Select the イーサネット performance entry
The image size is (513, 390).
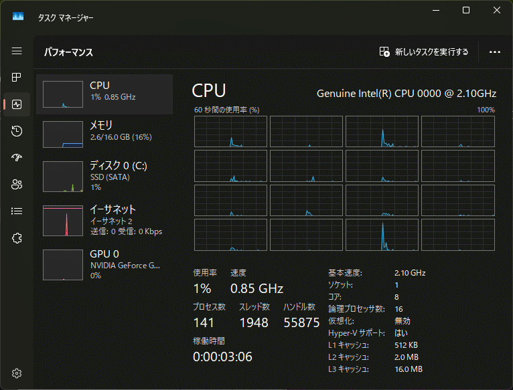pyautogui.click(x=107, y=220)
